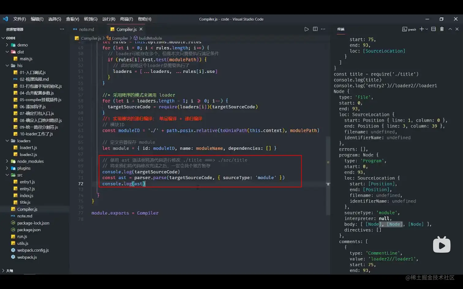Image resolution: width=463 pixels, height=289 pixels.
Task: Click the demo folder icon
Action: 13,45
